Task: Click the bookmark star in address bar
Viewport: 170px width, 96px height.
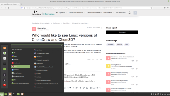Action: 151,8
